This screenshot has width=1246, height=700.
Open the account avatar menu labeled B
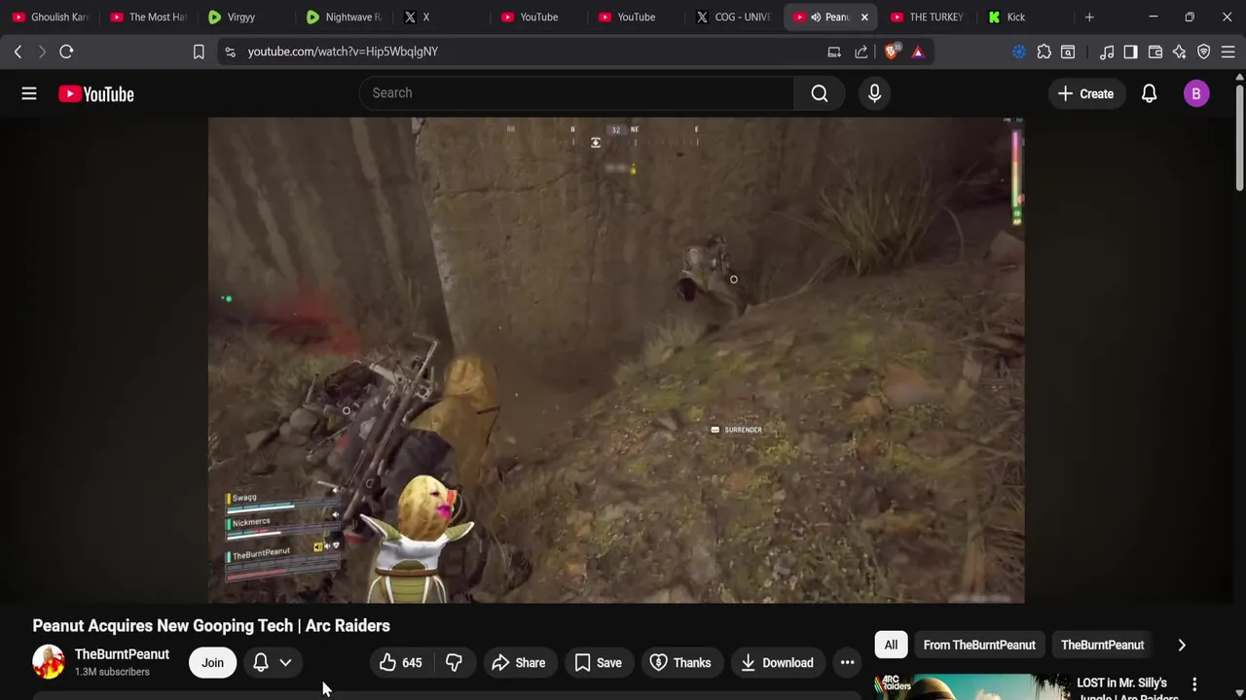[1196, 93]
